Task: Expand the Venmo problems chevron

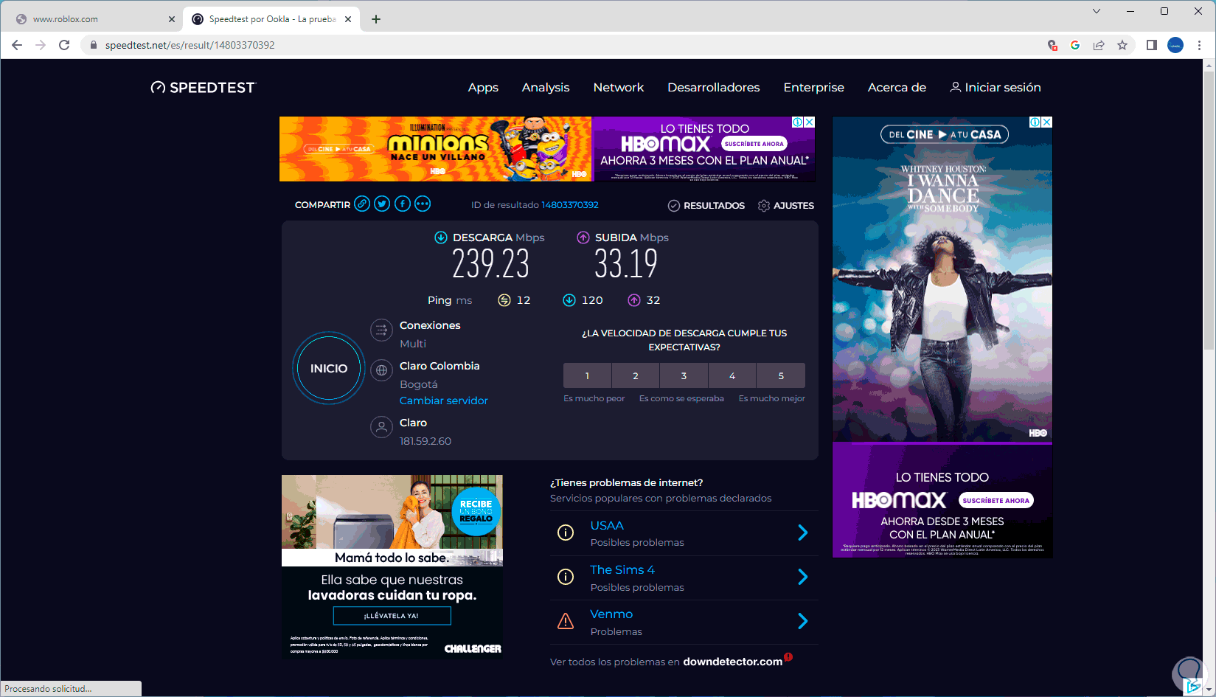Action: click(x=803, y=621)
